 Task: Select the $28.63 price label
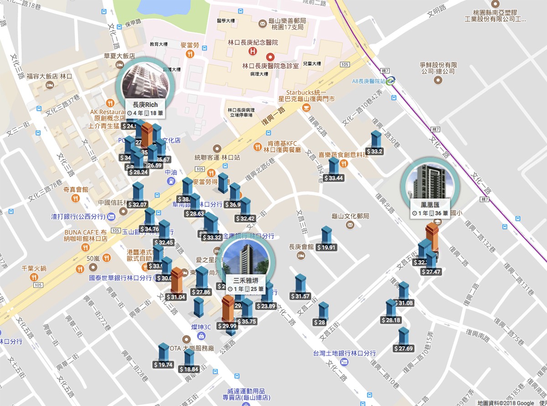pos(195,213)
